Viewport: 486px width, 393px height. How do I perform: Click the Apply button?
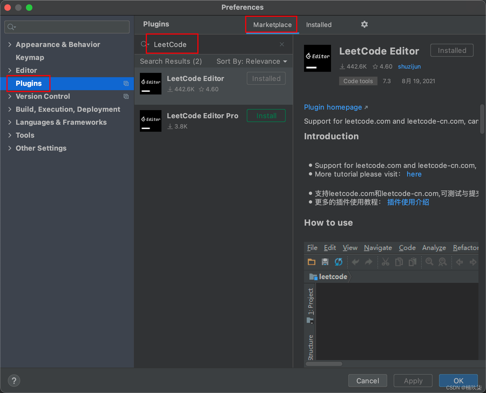click(413, 381)
